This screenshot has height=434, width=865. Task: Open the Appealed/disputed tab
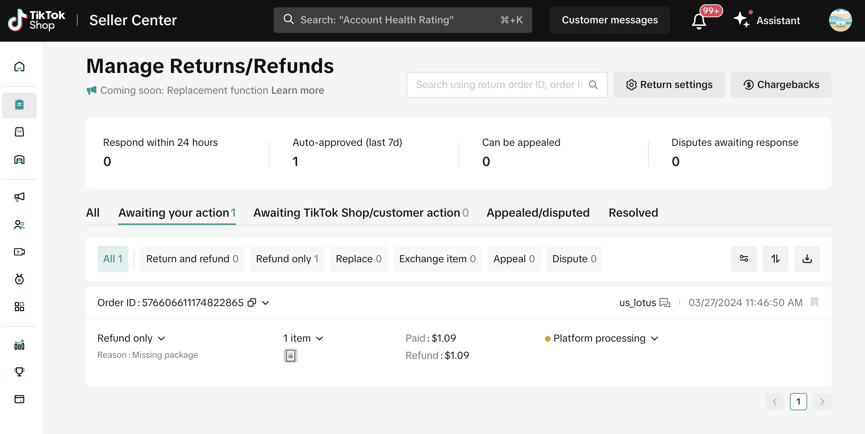(538, 213)
